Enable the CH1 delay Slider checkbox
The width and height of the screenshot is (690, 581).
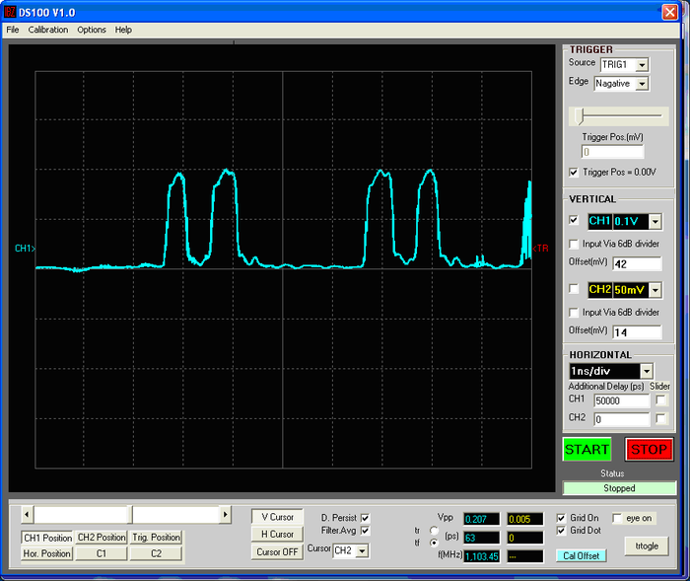coord(660,399)
